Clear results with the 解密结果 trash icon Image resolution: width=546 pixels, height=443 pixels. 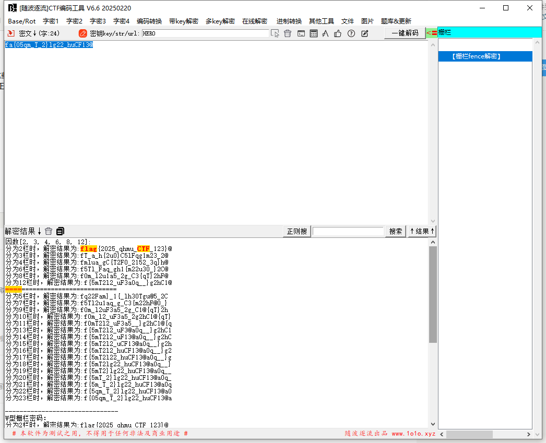[49, 231]
